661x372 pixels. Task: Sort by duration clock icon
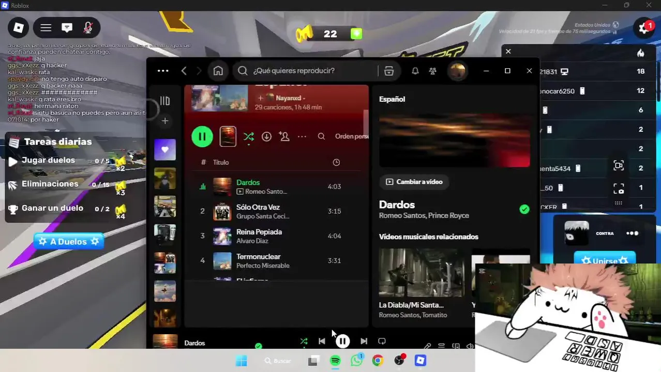(x=336, y=162)
